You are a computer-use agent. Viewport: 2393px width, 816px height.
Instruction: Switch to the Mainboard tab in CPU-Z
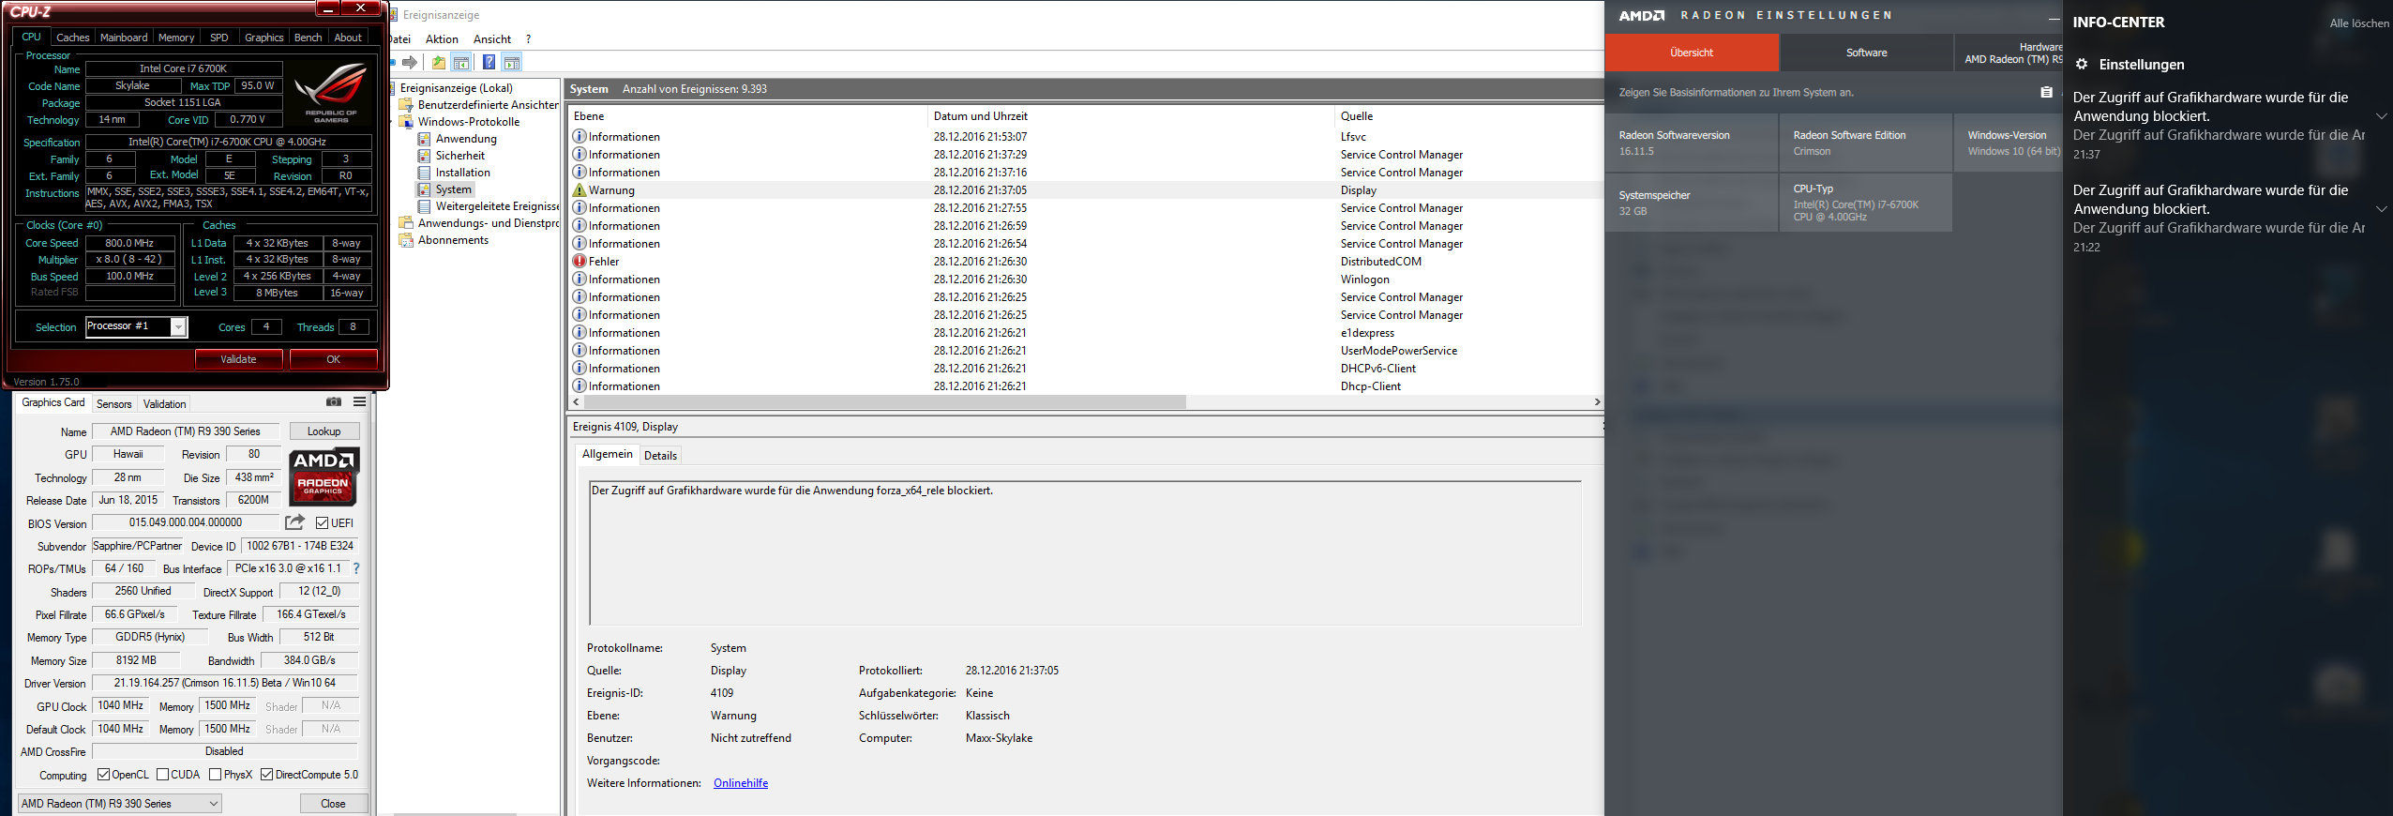coord(124,38)
